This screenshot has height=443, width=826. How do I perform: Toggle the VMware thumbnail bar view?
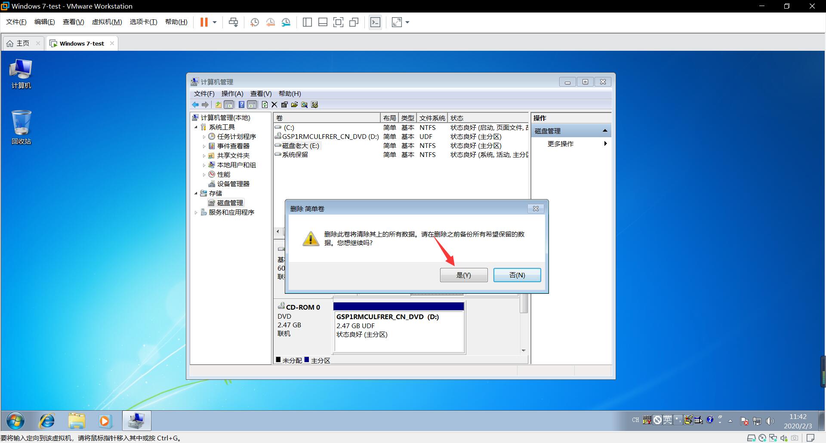[x=323, y=22]
